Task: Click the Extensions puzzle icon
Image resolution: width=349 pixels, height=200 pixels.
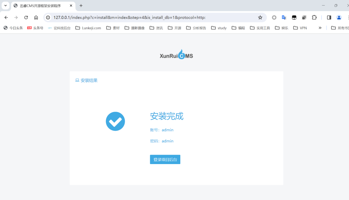Action: coord(314,17)
